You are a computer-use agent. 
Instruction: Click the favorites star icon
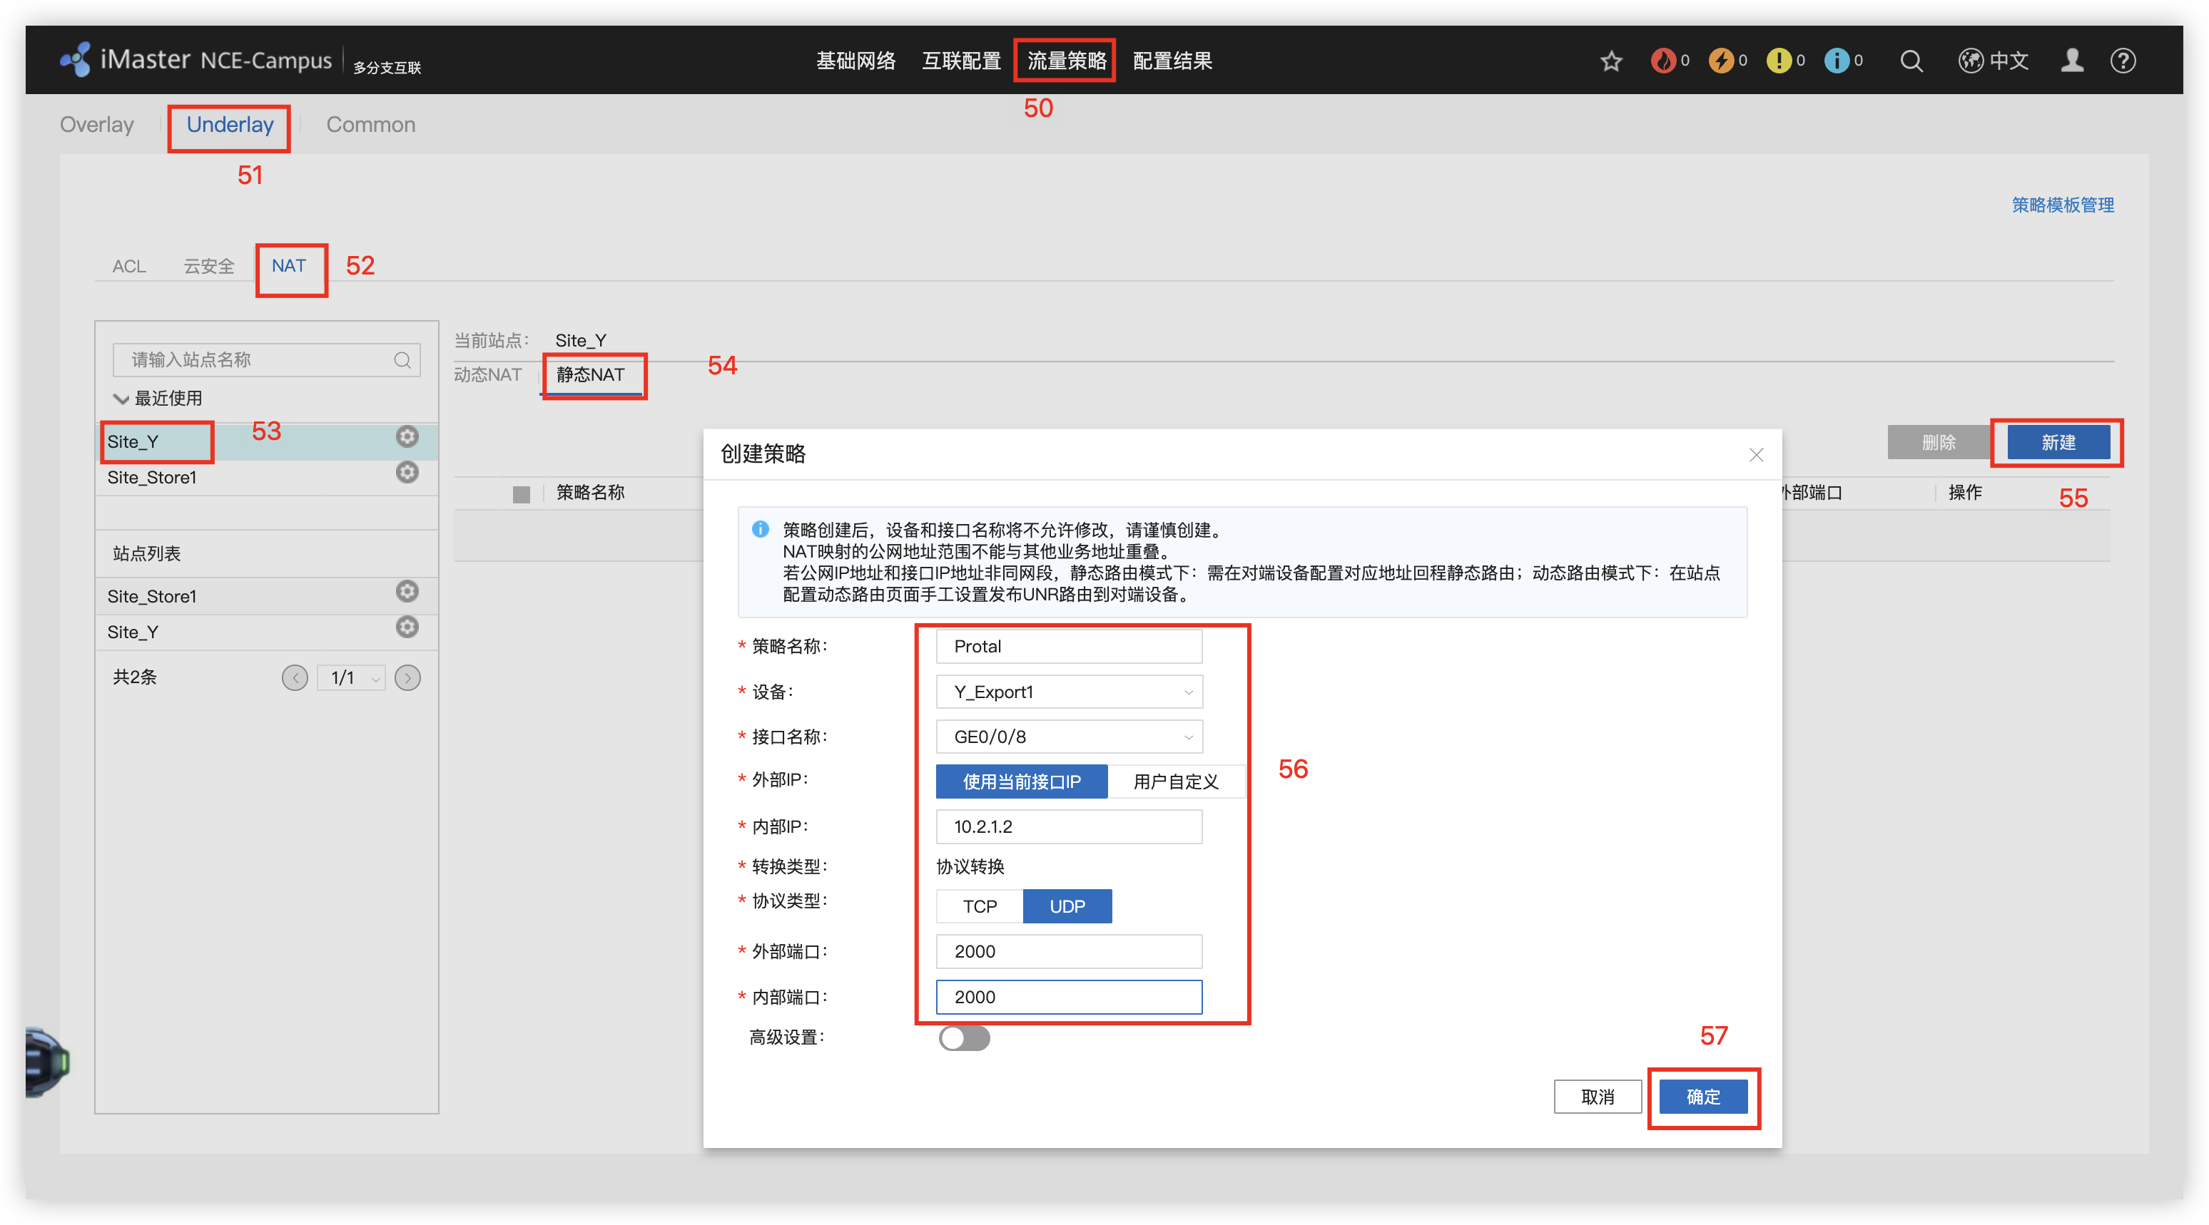[1610, 61]
